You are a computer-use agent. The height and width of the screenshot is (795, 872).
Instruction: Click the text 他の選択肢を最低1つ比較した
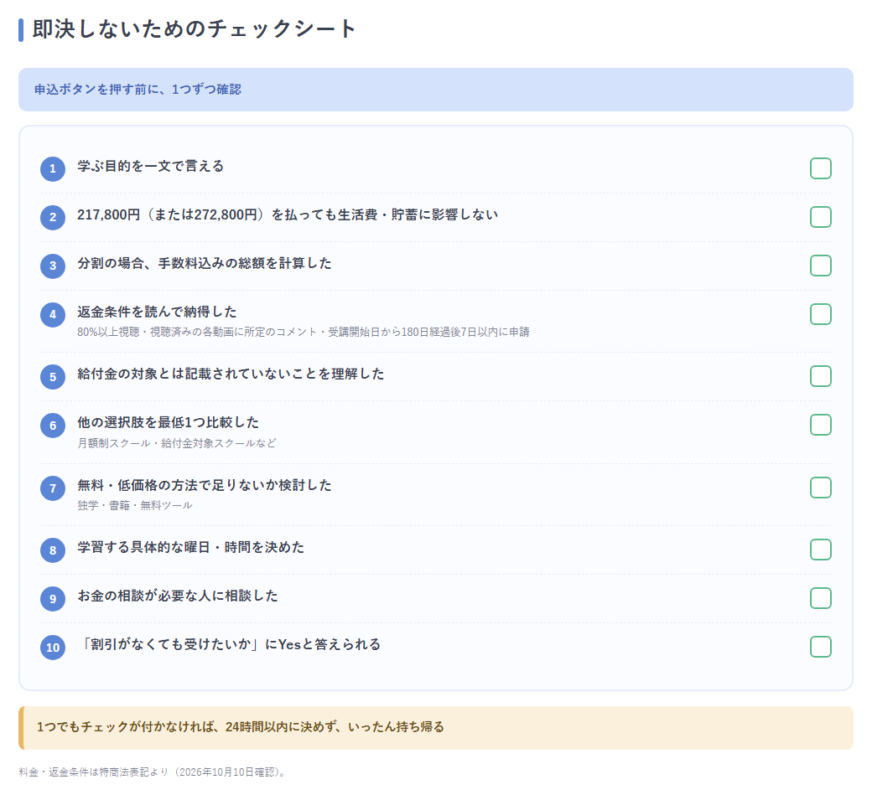[168, 422]
